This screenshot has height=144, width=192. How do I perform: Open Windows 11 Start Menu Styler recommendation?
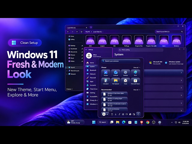pyautogui.click(x=114, y=94)
